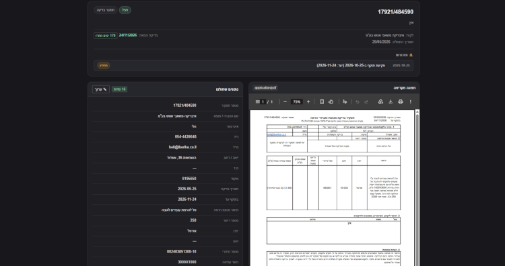The width and height of the screenshot is (505, 266).
Task: Click the PDF redo arrow
Action: click(x=366, y=102)
